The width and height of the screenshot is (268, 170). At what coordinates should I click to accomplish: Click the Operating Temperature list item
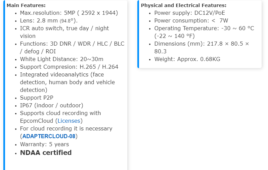pyautogui.click(x=204, y=28)
